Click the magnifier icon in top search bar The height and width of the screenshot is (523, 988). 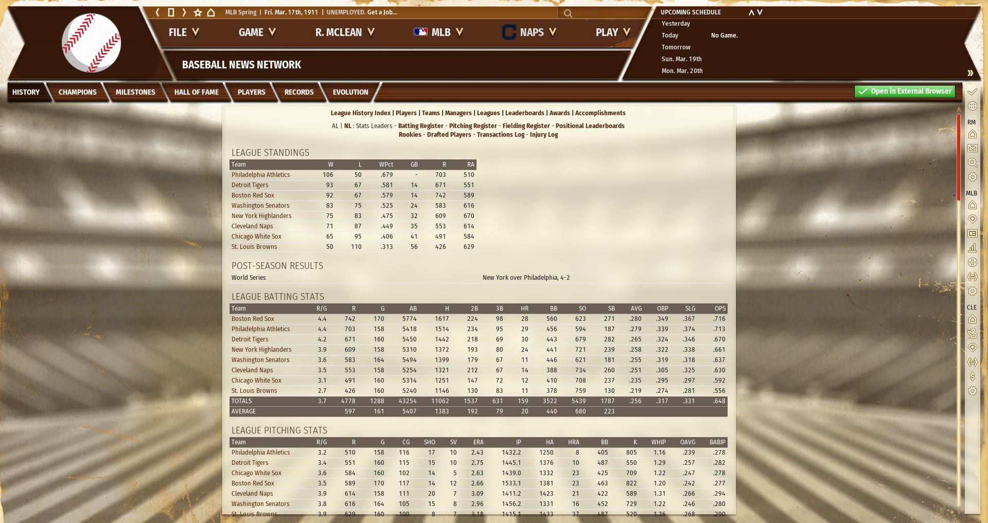click(568, 13)
